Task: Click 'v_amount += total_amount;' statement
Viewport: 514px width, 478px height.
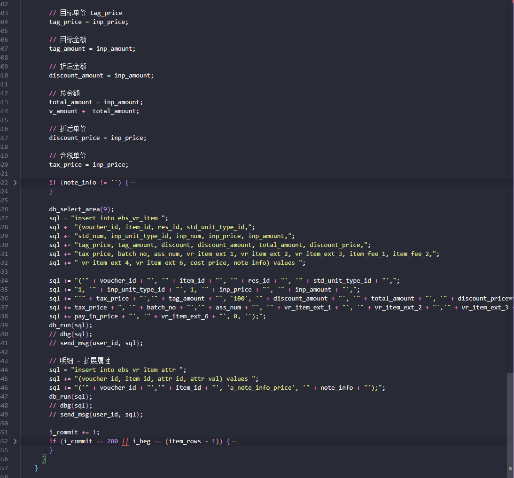Action: 94,111
